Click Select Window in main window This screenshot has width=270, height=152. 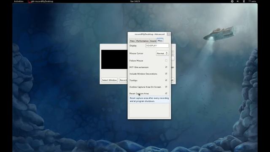pyautogui.click(x=109, y=80)
